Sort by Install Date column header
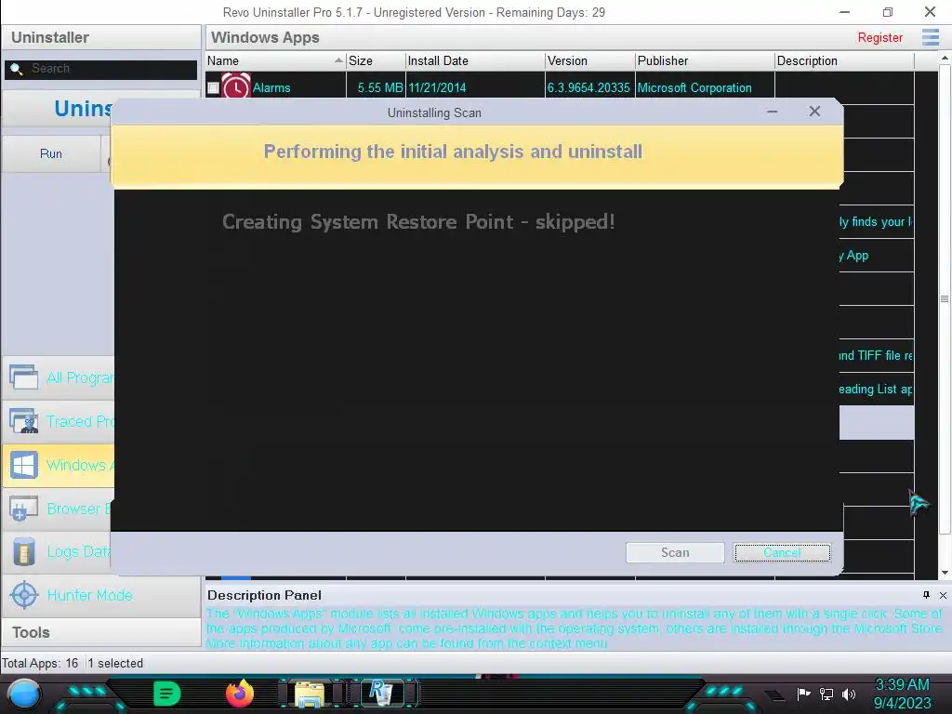Viewport: 952px width, 714px height. [475, 60]
